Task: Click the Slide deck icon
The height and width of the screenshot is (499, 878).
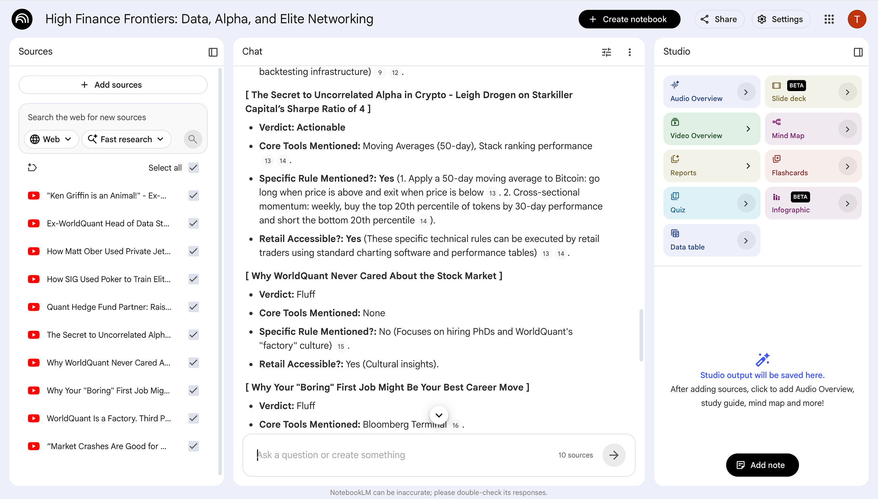Action: (x=776, y=85)
